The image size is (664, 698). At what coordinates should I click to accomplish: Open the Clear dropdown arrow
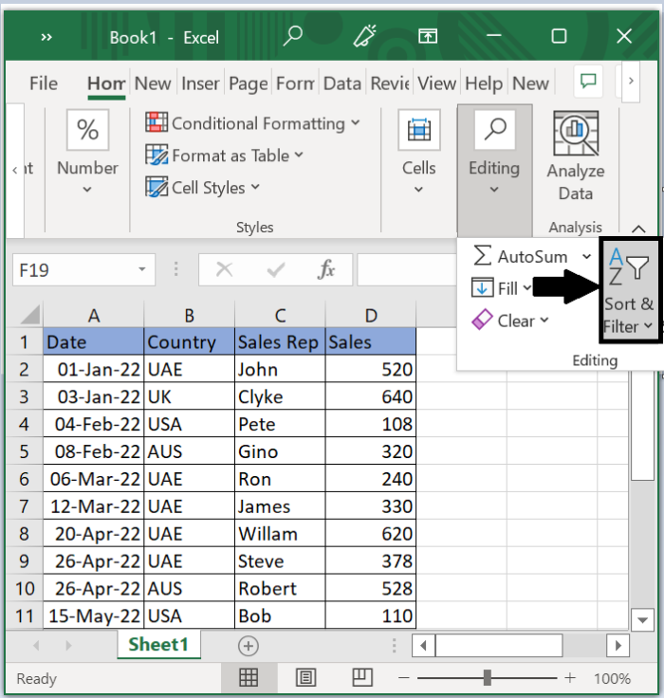544,320
